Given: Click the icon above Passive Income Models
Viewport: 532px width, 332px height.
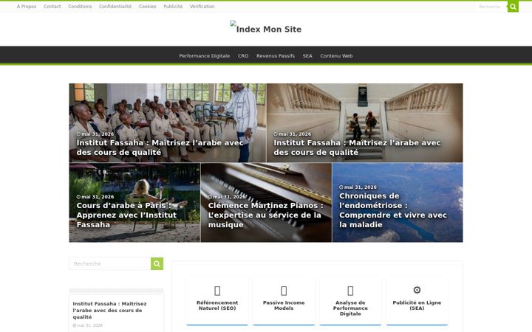Looking at the screenshot, I should 284,291.
